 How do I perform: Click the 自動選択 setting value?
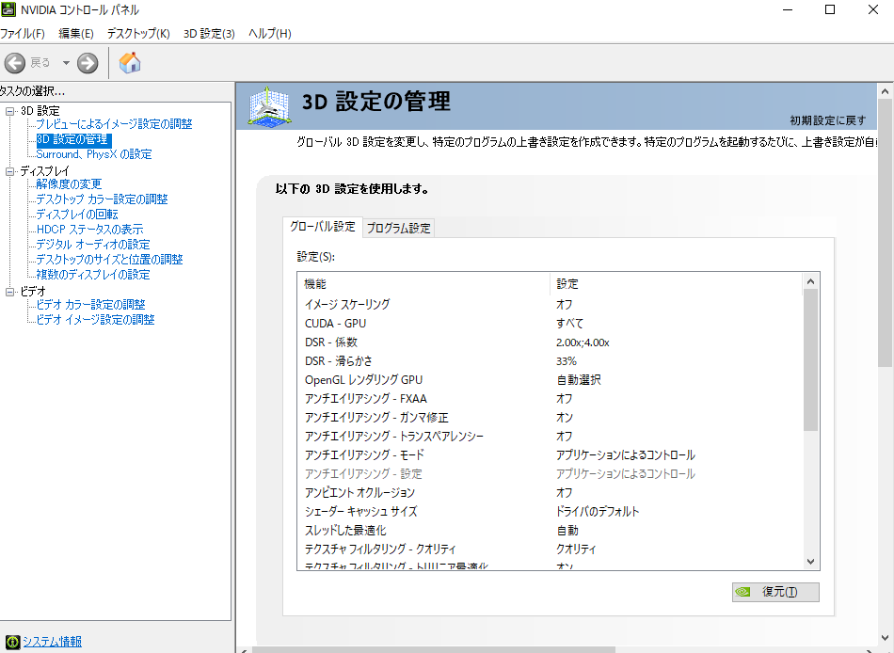point(579,380)
